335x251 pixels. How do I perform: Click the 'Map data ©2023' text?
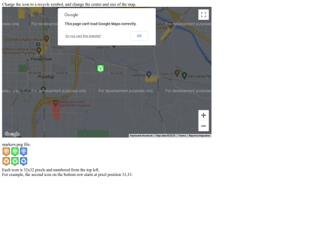pos(166,136)
